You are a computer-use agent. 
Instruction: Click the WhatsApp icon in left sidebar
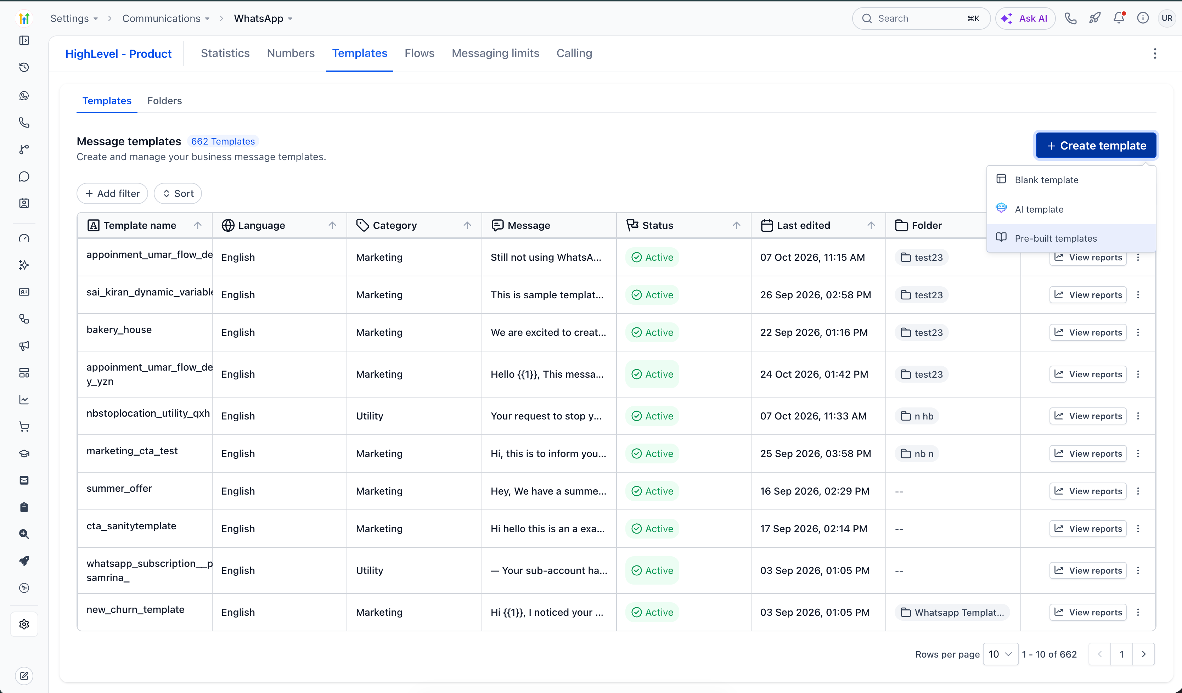24,96
